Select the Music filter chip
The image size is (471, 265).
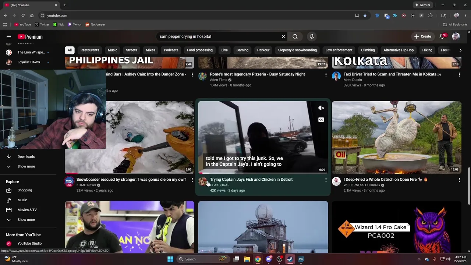113,50
